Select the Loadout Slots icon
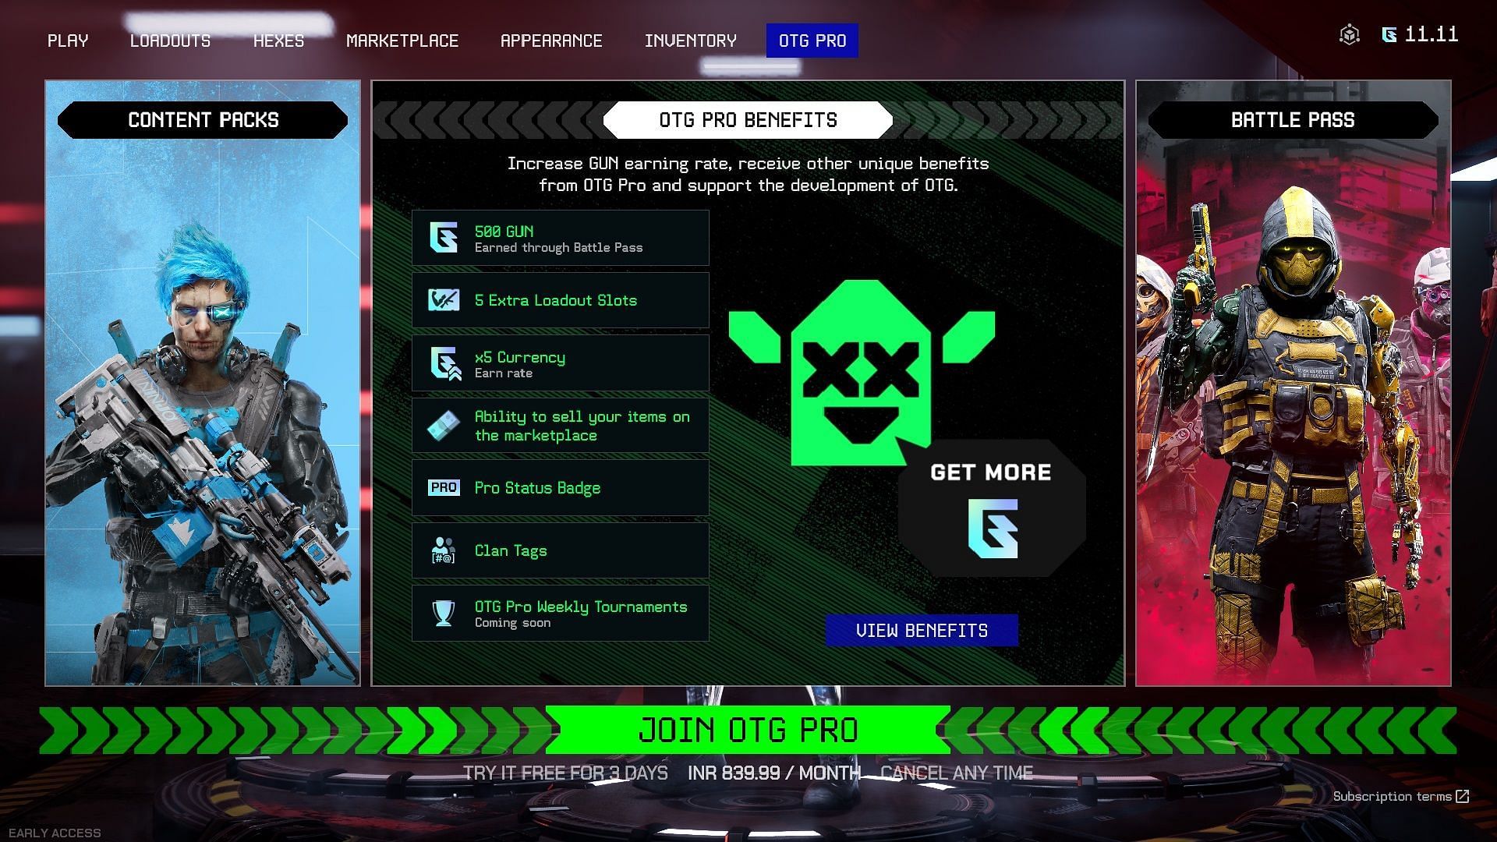This screenshot has height=842, width=1497. pyautogui.click(x=444, y=299)
